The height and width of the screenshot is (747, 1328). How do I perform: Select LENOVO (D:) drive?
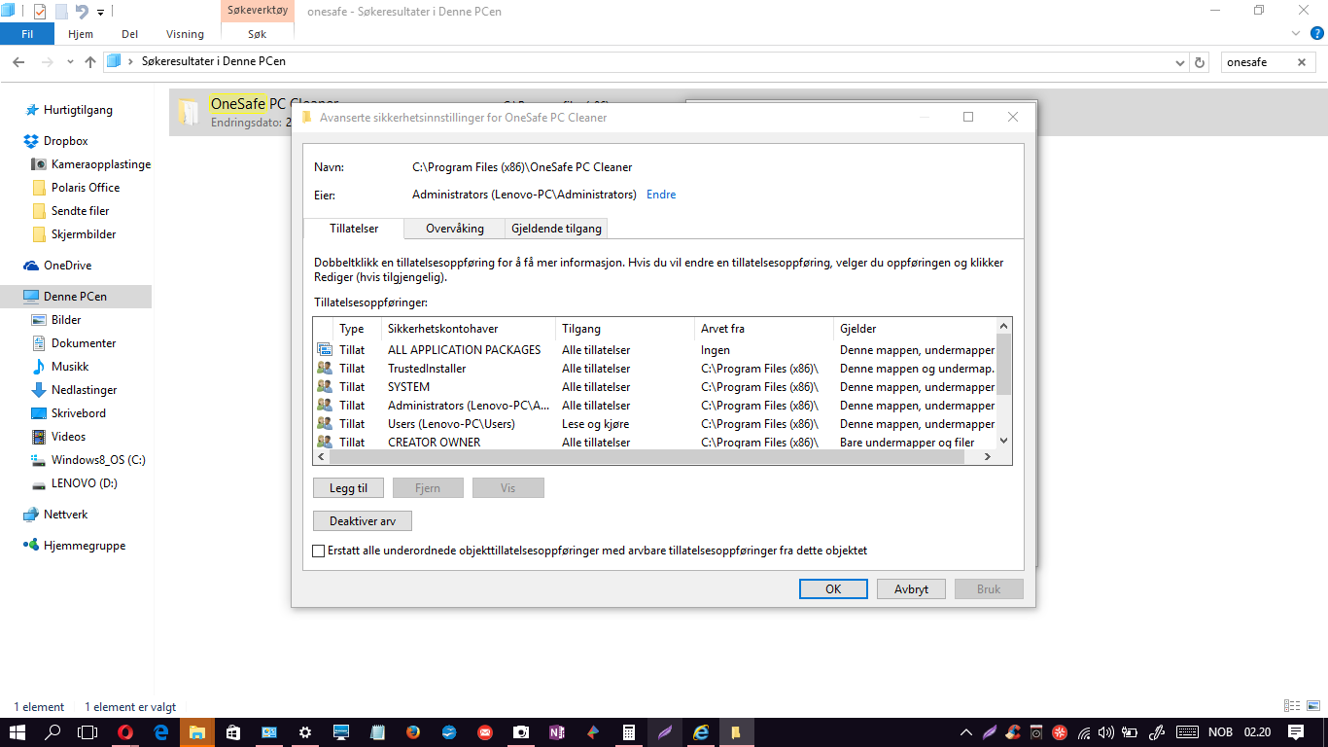tap(85, 483)
